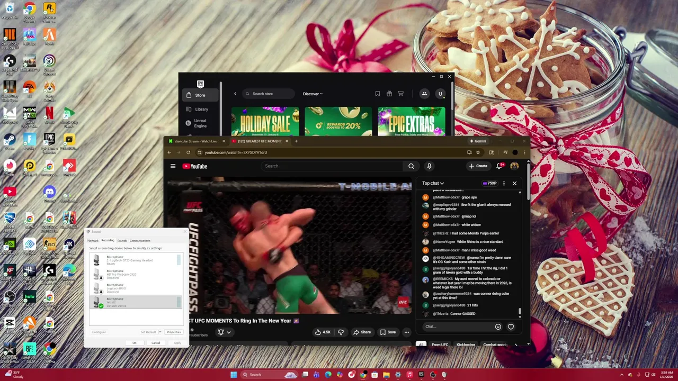The image size is (678, 381).
Task: Click the YouTube search magnifier button
Action: tap(411, 166)
